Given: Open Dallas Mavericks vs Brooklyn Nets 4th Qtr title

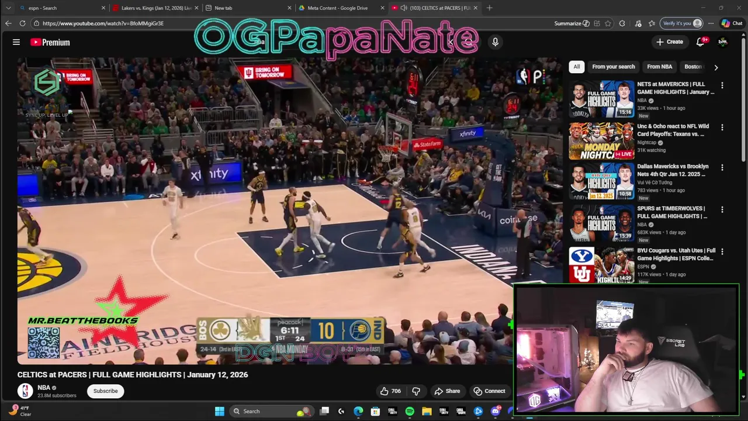Looking at the screenshot, I should (673, 170).
